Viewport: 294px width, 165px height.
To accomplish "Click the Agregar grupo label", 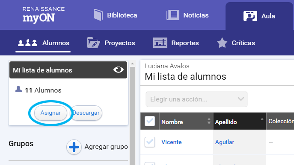I will [x=106, y=147].
